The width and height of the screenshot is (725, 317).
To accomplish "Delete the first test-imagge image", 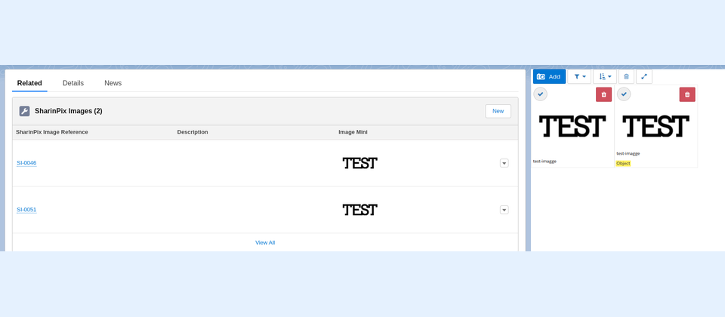I will pos(603,94).
